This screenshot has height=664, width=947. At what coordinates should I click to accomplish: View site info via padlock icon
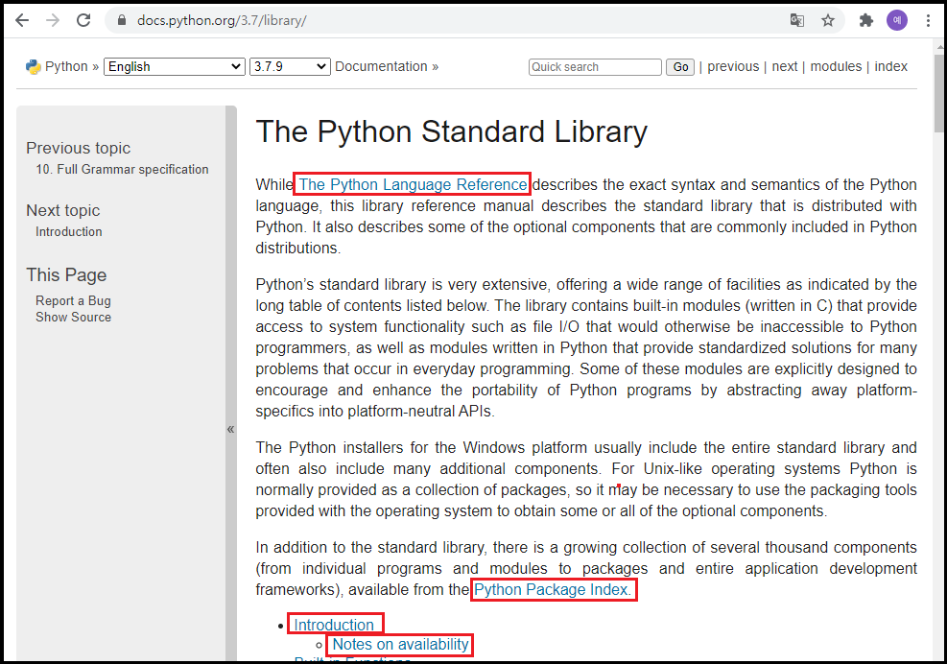122,20
